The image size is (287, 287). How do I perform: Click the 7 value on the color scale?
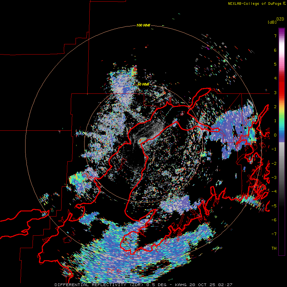(x=275, y=36)
